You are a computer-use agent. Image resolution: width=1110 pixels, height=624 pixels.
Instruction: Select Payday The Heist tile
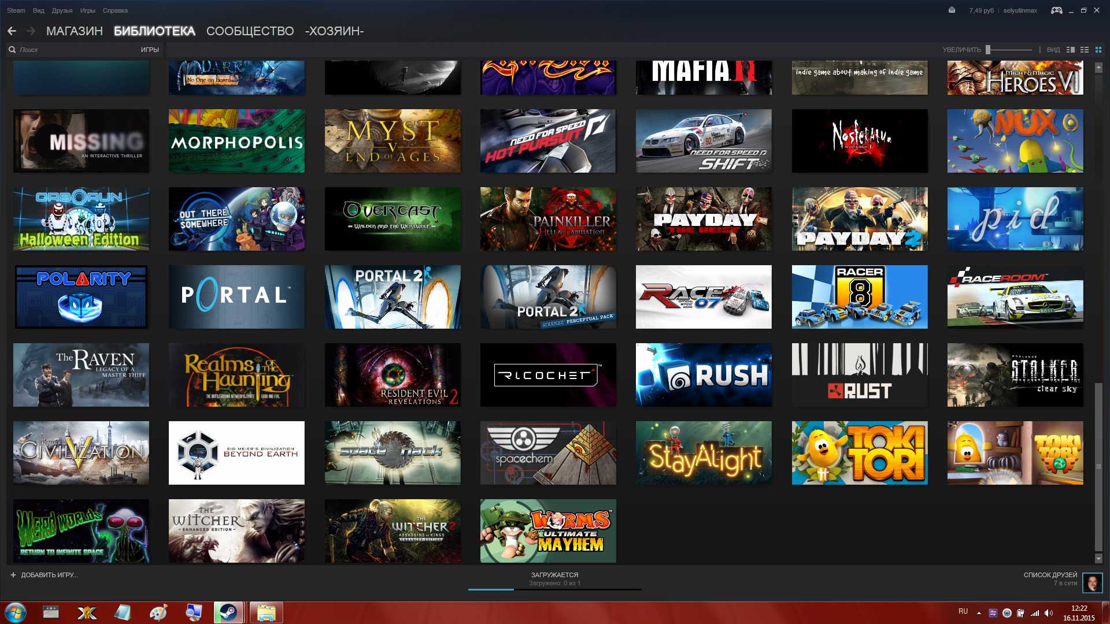tap(704, 218)
